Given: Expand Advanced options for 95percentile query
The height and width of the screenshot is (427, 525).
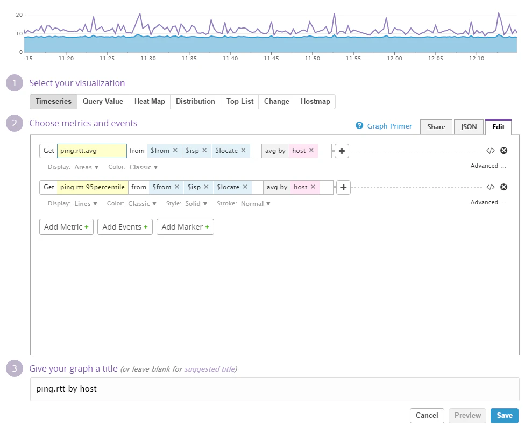Looking at the screenshot, I should click(488, 202).
